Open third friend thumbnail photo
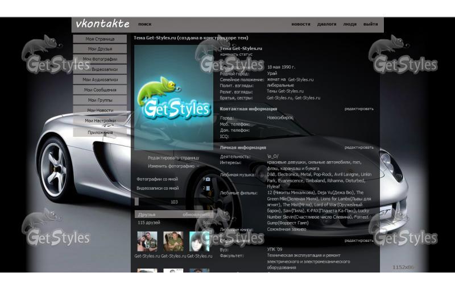The width and height of the screenshot is (455, 289). click(x=200, y=241)
